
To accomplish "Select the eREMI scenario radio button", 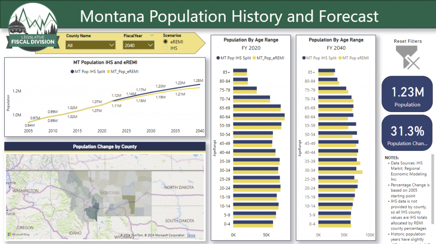I will pos(166,42).
